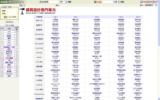Open the 熱門單元 link in sidebar
Image resolution: width=160 pixels, height=100 pixels.
click(x=9, y=22)
